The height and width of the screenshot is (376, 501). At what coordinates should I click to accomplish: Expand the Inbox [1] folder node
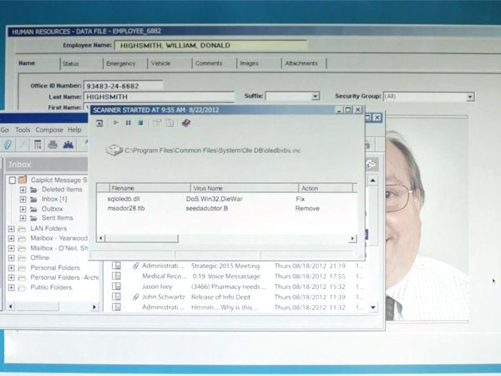click(x=23, y=200)
